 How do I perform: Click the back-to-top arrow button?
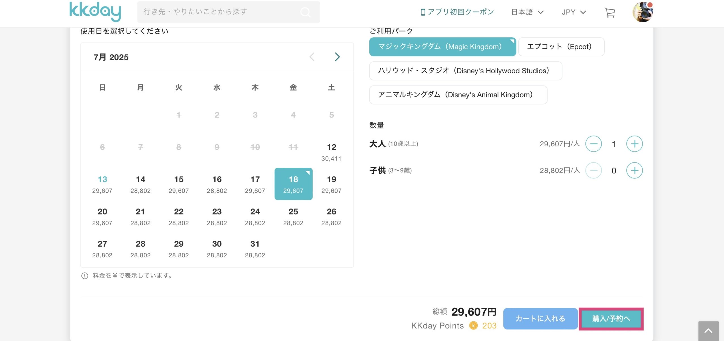tap(708, 331)
